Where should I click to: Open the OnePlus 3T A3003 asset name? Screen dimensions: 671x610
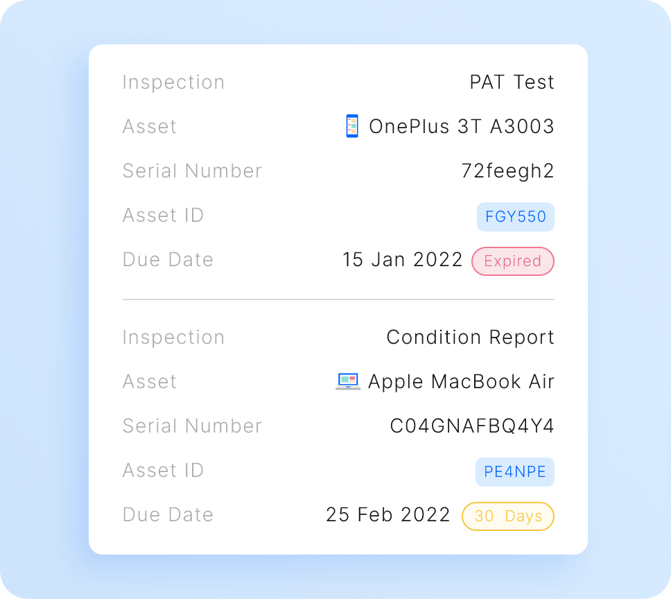click(462, 127)
